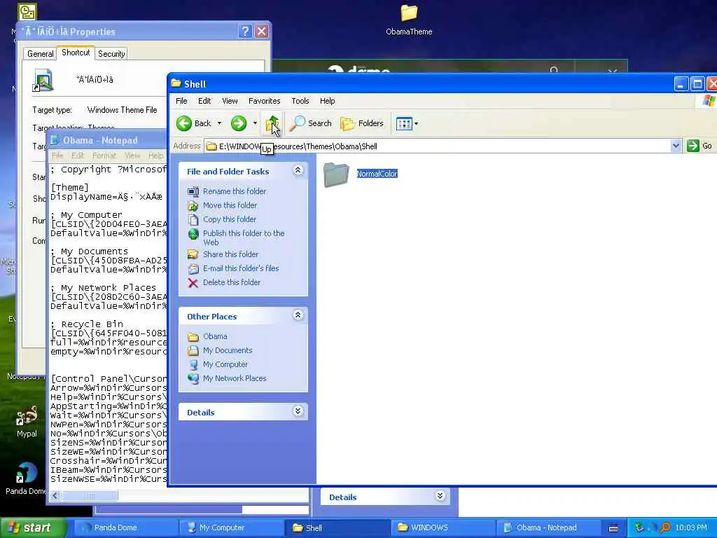Open the Tools menu
The height and width of the screenshot is (538, 717).
click(x=300, y=101)
